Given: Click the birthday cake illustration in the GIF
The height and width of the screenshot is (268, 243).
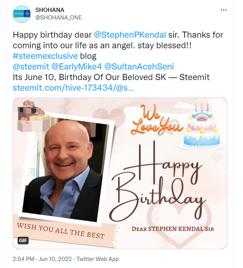Looking at the screenshot, I should [202, 126].
